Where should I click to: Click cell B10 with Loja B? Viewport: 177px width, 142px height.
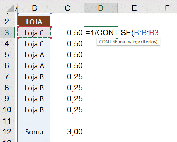[x=34, y=109]
